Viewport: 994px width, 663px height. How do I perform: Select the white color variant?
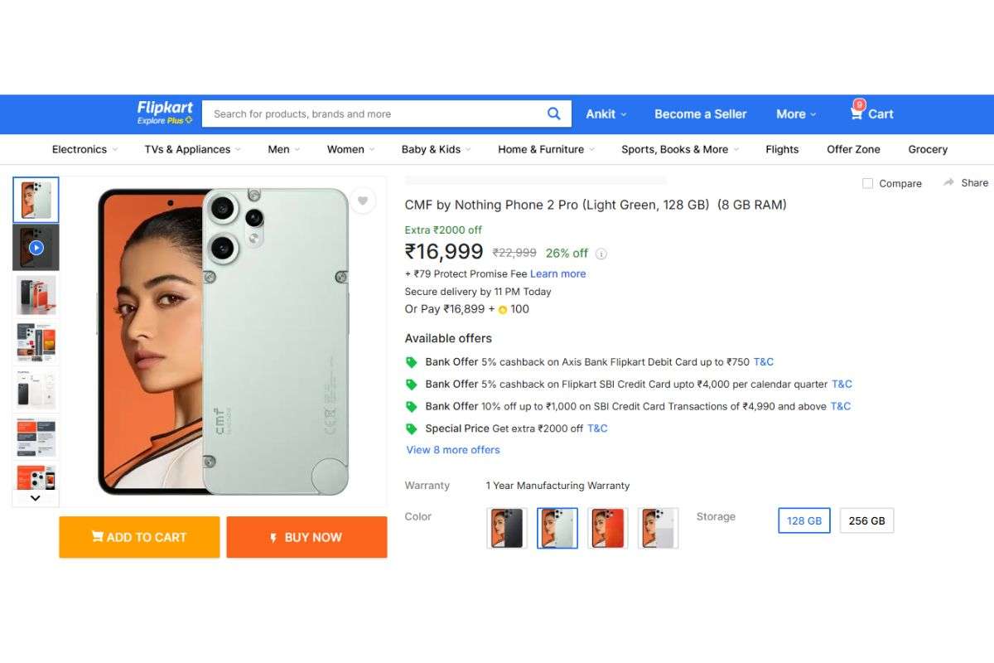point(658,528)
